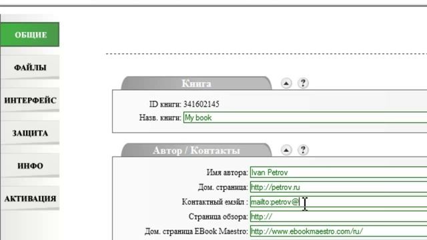Open the ОБЩИЕ tab
Image resolution: width=427 pixels, height=240 pixels.
tap(29, 35)
